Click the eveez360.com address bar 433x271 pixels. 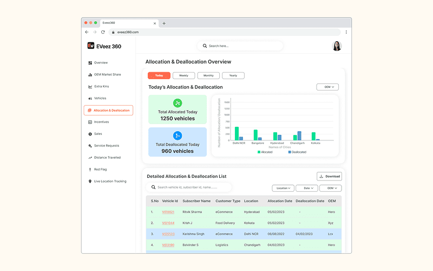pos(225,32)
